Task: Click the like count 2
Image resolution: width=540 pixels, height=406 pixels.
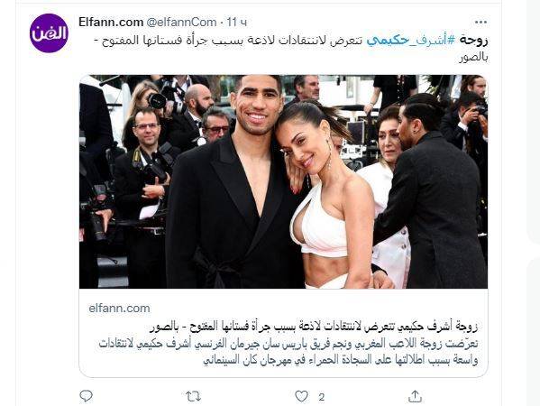Action: (321, 397)
